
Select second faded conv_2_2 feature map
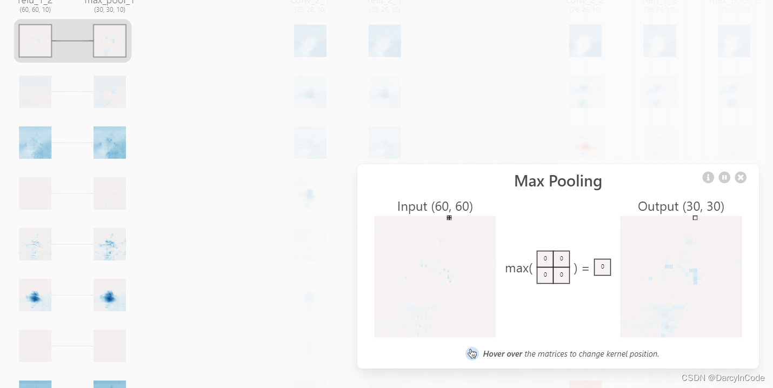(585, 91)
